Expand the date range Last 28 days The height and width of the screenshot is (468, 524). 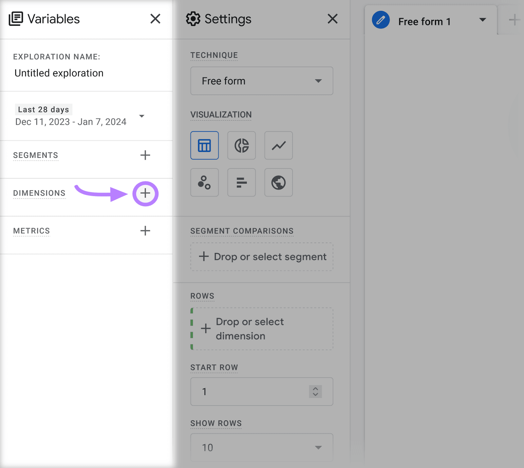142,116
